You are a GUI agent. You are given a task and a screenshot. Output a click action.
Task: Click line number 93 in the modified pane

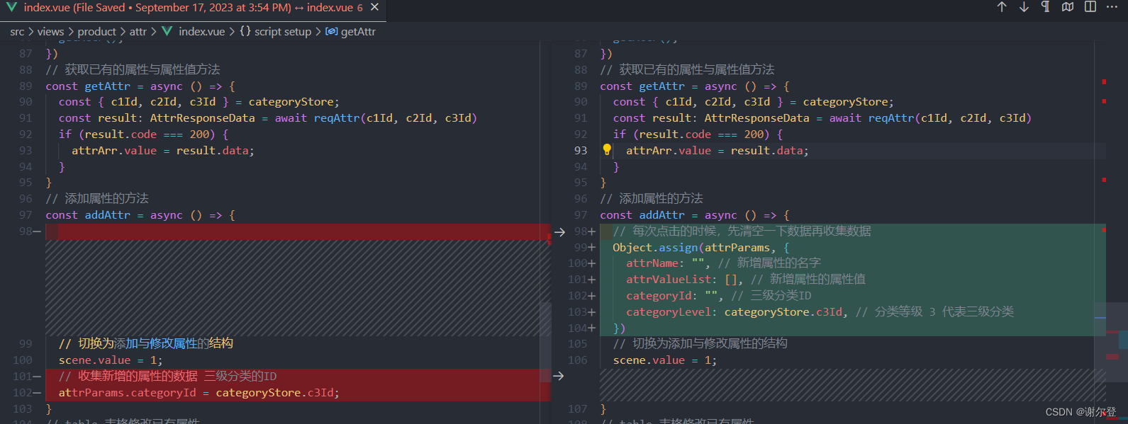581,151
